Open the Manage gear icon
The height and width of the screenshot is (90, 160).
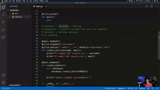pyautogui.click(x=3, y=83)
